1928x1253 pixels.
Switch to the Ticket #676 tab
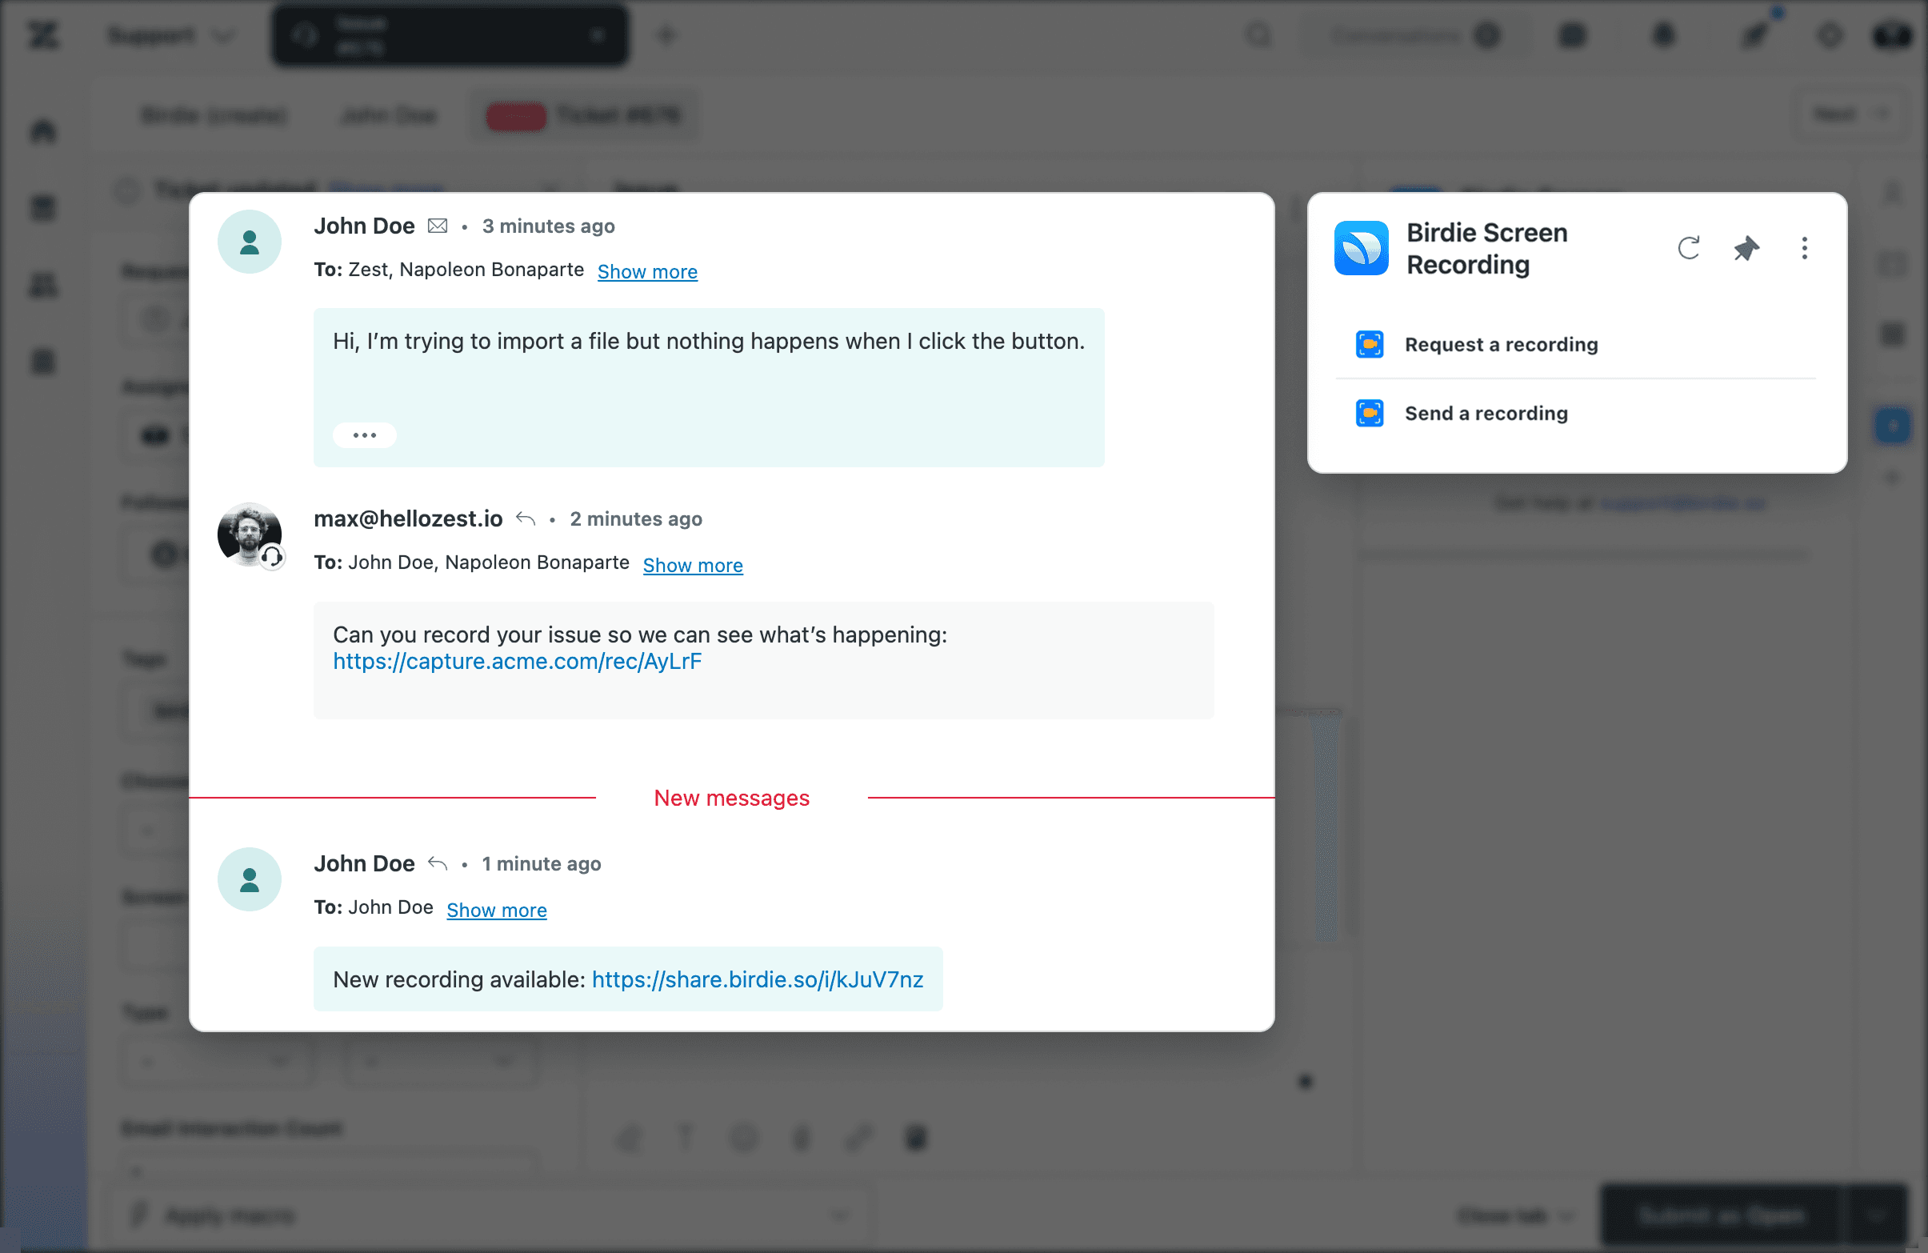(583, 115)
